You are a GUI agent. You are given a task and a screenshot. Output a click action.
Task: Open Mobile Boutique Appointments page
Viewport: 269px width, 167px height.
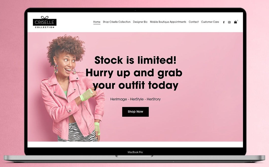point(168,22)
